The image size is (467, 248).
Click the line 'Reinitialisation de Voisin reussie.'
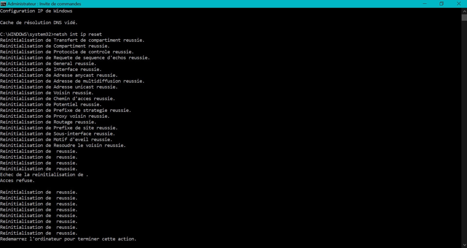click(x=47, y=93)
